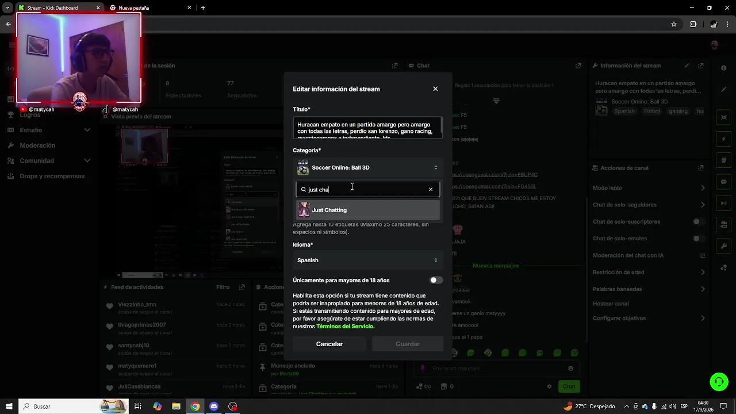
Task: Open the wrench tools panel in right rail
Action: (x=724, y=246)
